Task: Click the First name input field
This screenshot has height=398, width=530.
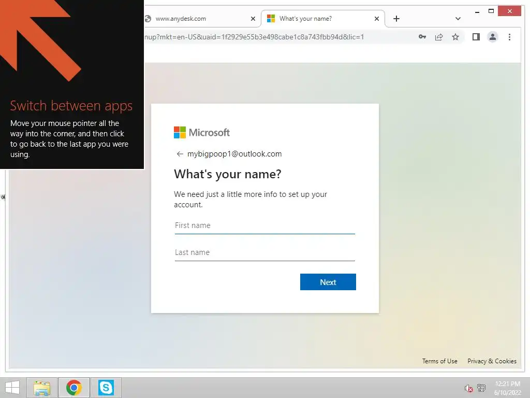Action: point(264,225)
